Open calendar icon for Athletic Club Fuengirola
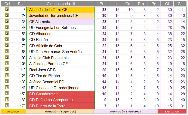 (x=7, y=57)
